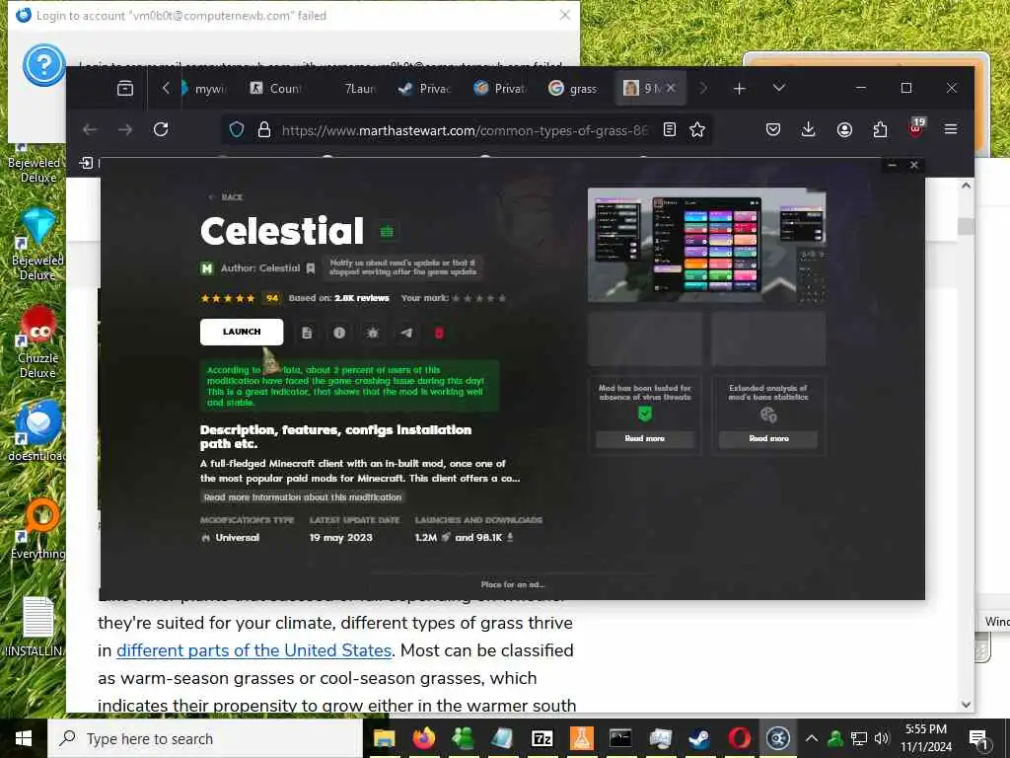Click the bans statistics globe icon

[x=768, y=416]
